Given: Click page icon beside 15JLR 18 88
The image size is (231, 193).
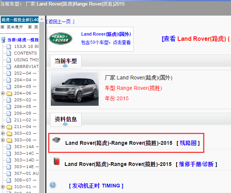Looking at the screenshot, I should (x=9, y=46).
